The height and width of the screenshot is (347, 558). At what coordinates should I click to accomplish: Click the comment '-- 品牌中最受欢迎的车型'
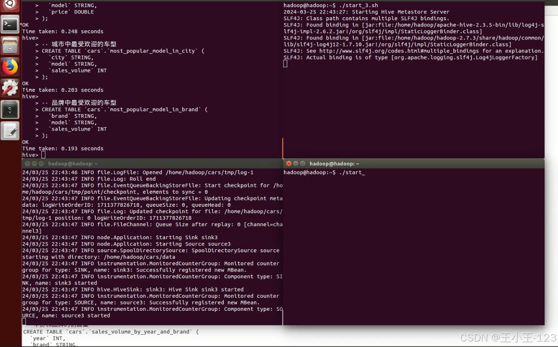(x=79, y=103)
